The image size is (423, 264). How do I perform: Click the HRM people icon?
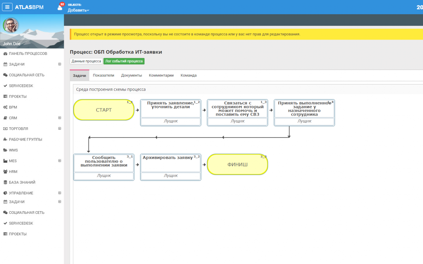[5, 172]
